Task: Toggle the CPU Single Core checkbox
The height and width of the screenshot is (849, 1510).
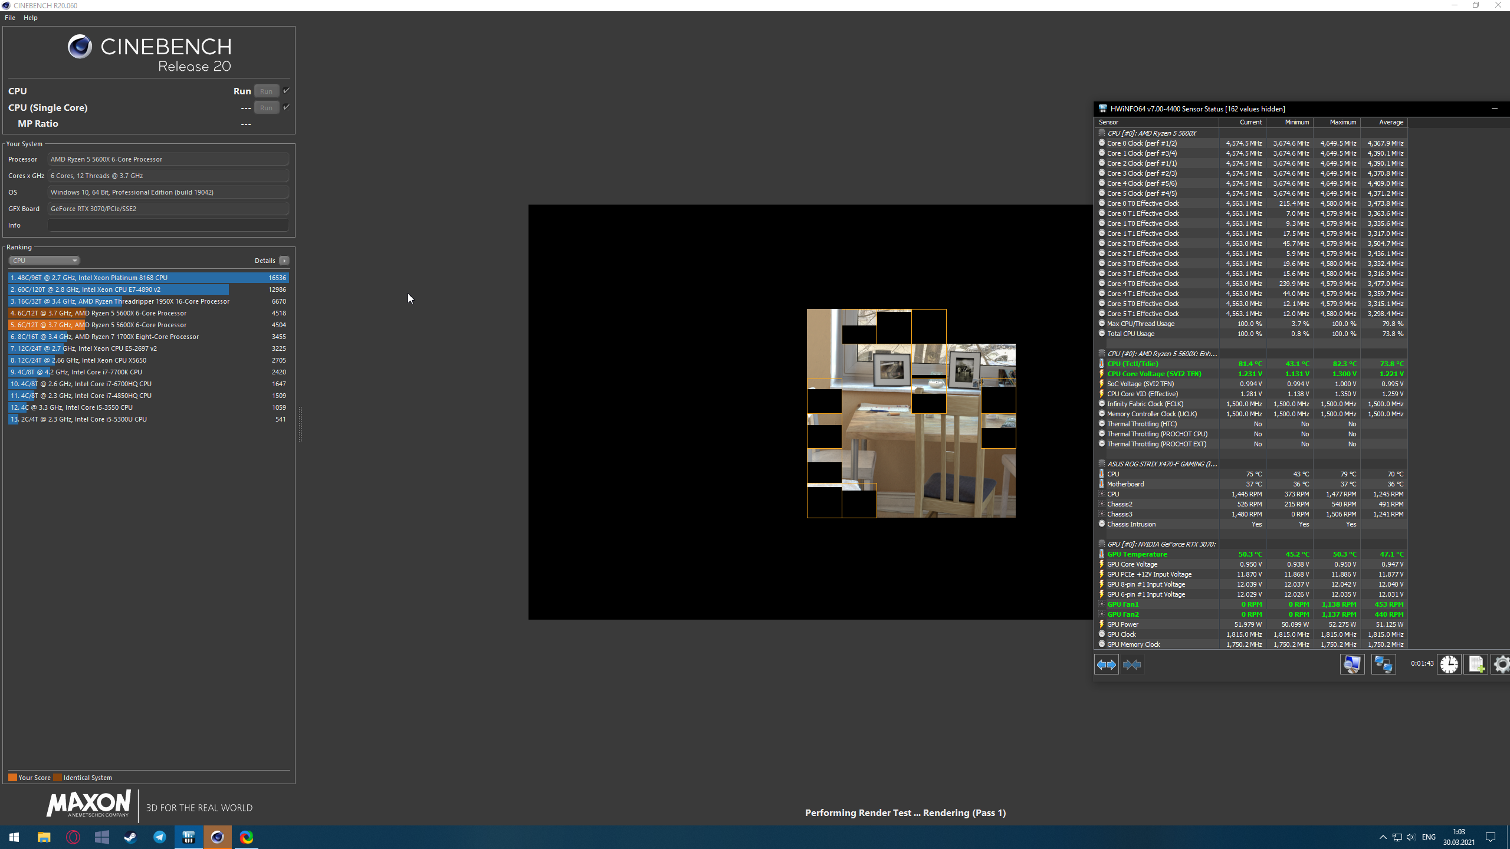Action: (287, 107)
